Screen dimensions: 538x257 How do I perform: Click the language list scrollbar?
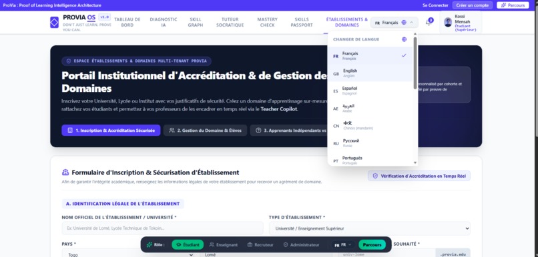click(415, 63)
